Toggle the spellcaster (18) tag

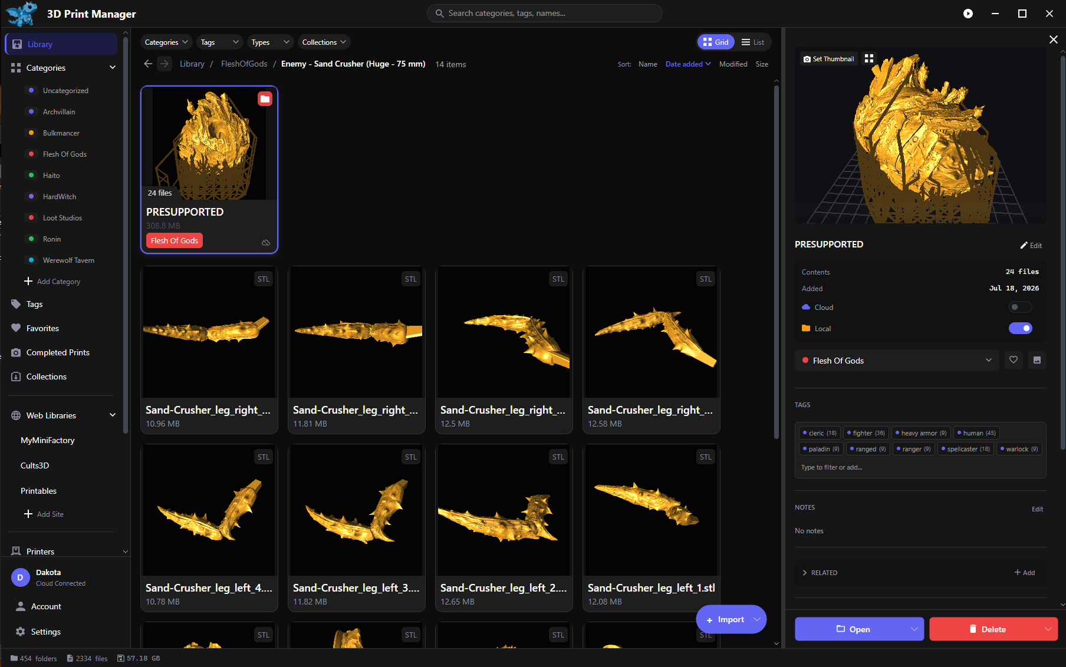965,449
